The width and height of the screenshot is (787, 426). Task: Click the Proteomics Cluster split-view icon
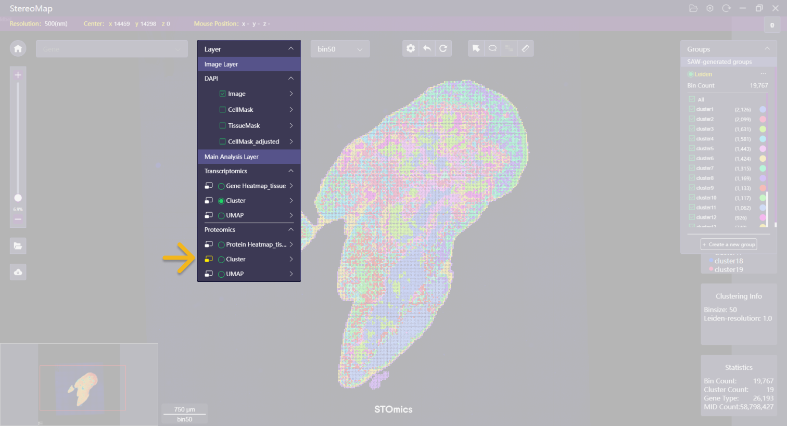click(x=209, y=259)
